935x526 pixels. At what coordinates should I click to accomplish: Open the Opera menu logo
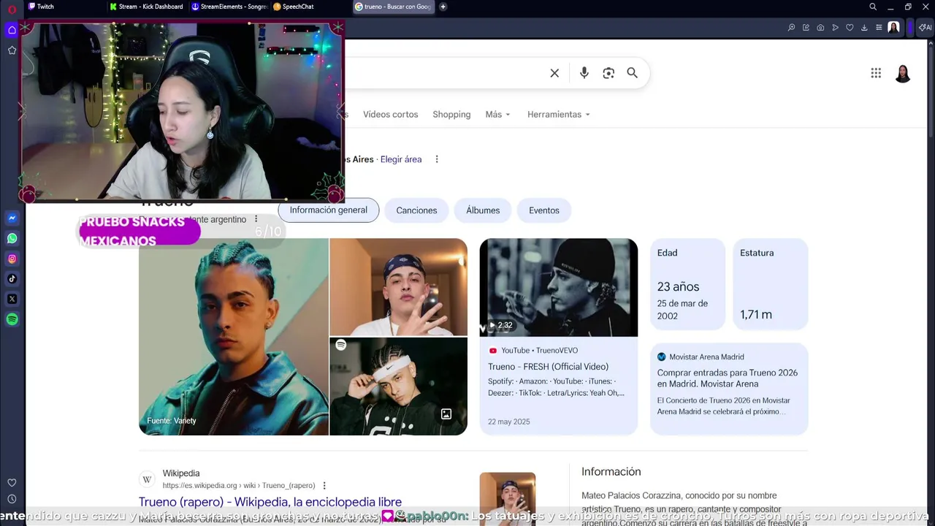12,9
